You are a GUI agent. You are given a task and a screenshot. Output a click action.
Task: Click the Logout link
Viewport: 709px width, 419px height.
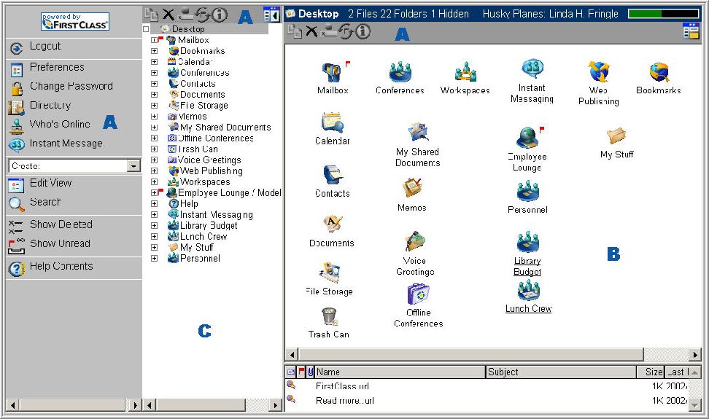[45, 47]
